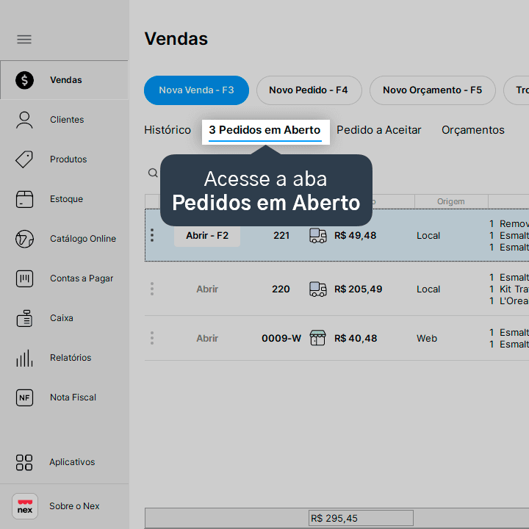Image resolution: width=529 pixels, height=529 pixels.
Task: Click the Clientes person icon
Action: [x=25, y=120]
